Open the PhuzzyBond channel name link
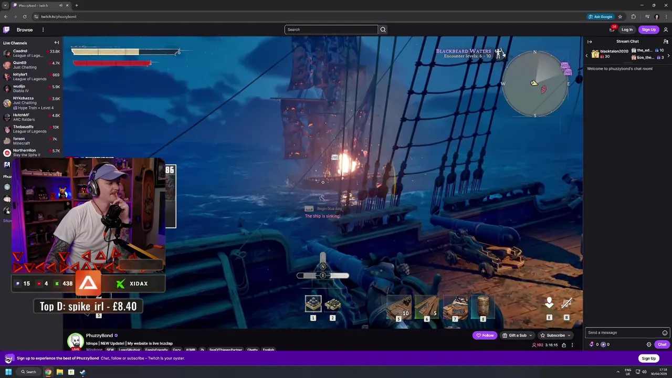Image resolution: width=672 pixels, height=378 pixels. [x=99, y=335]
